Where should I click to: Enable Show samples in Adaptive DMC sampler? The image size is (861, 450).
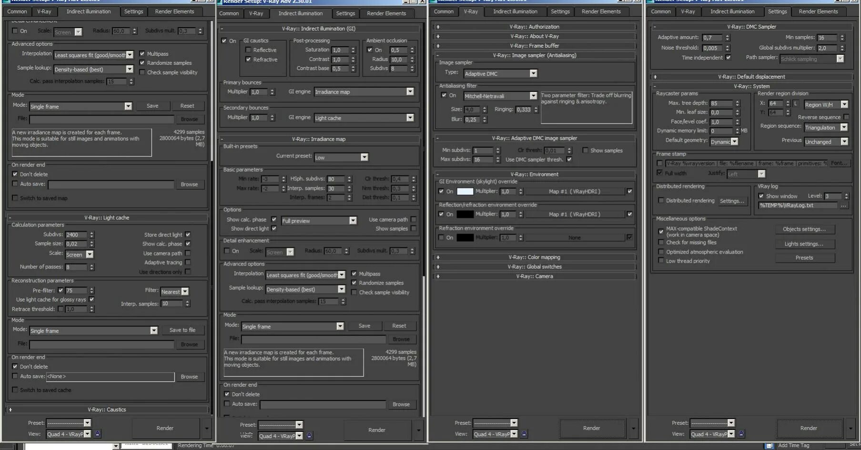point(585,150)
